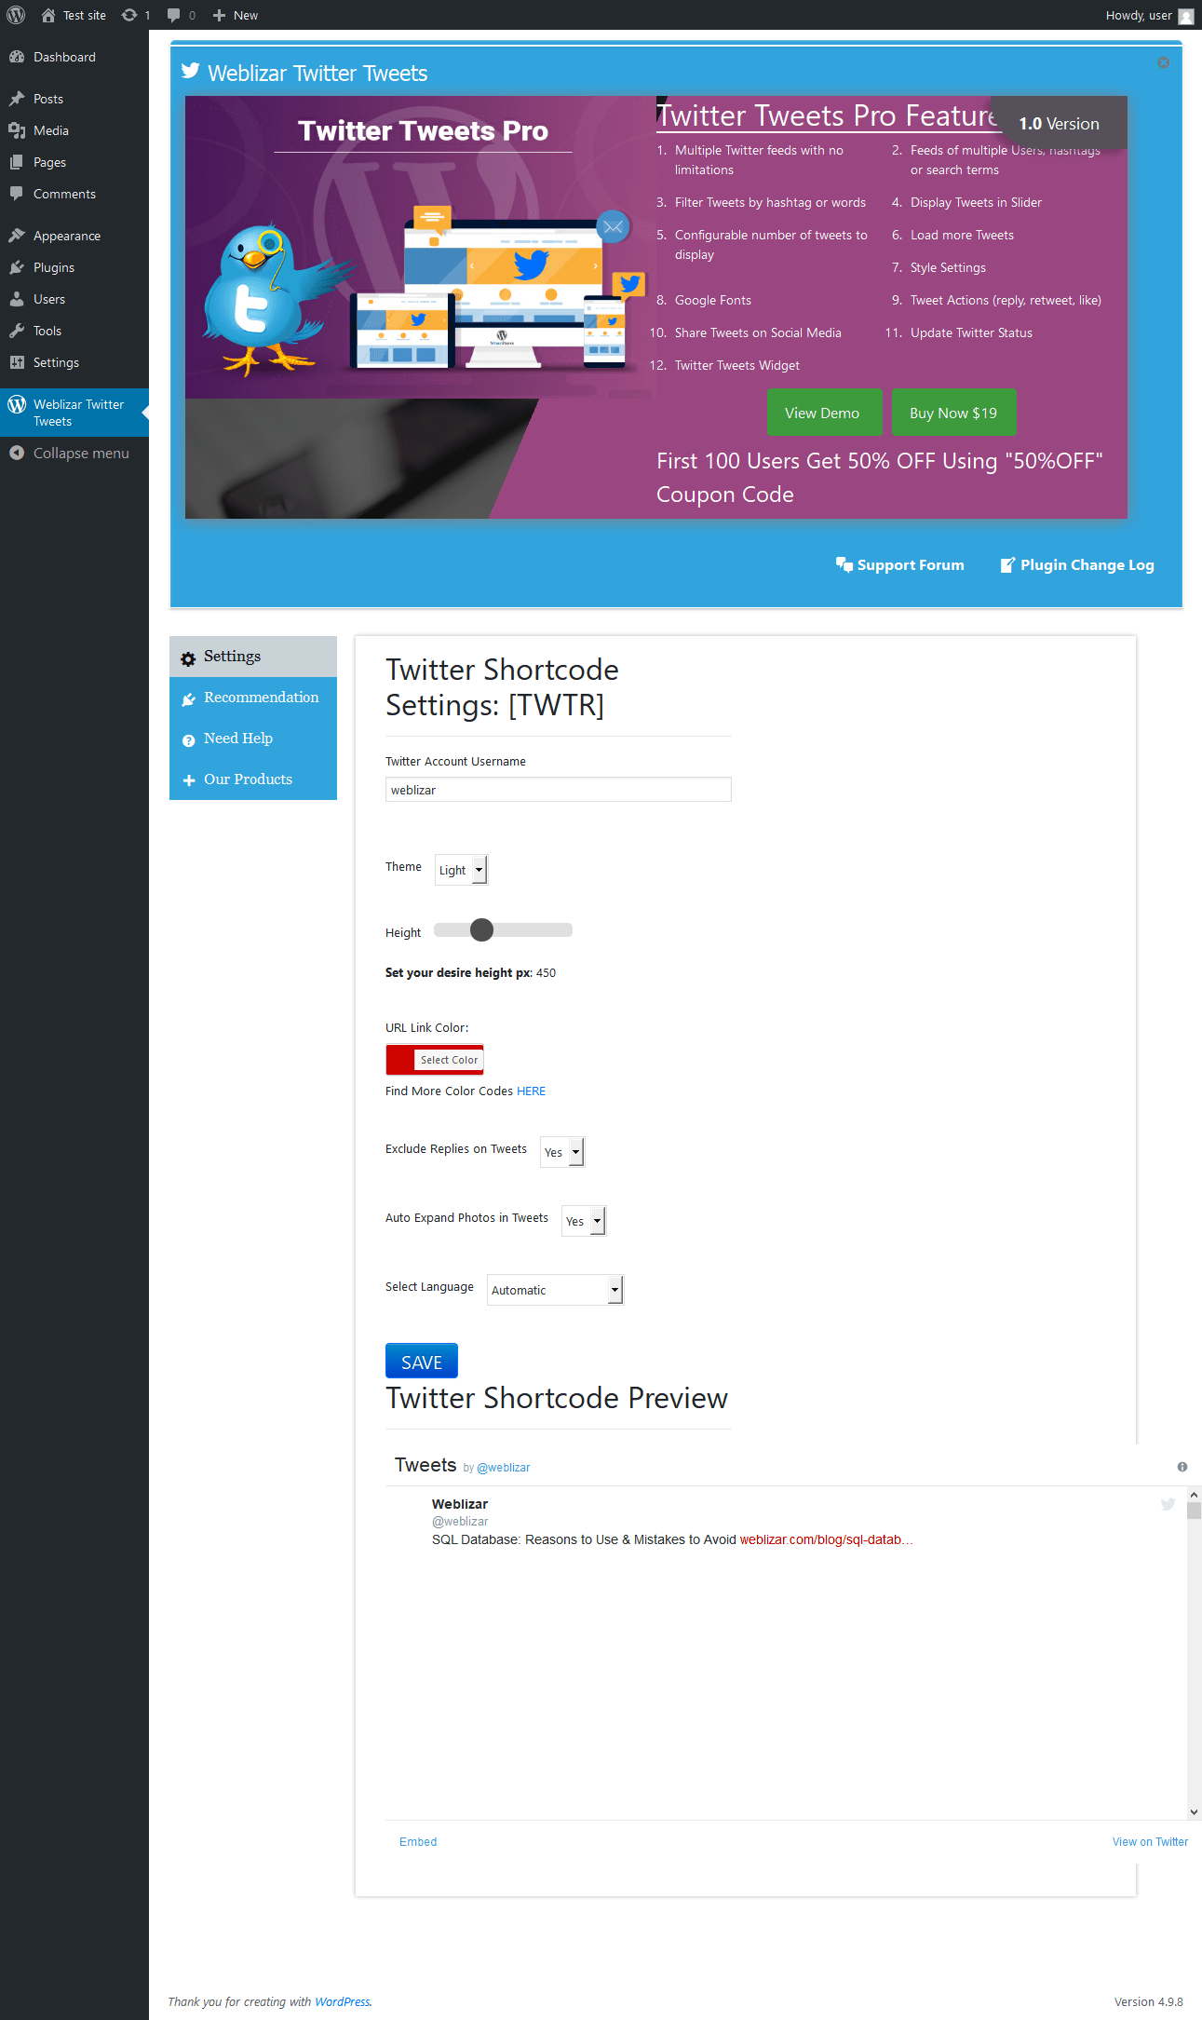Collapse the admin sidebar menu
The width and height of the screenshot is (1202, 2020).
pyautogui.click(x=74, y=453)
